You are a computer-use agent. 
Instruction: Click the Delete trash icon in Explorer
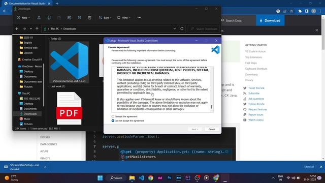click(x=89, y=18)
